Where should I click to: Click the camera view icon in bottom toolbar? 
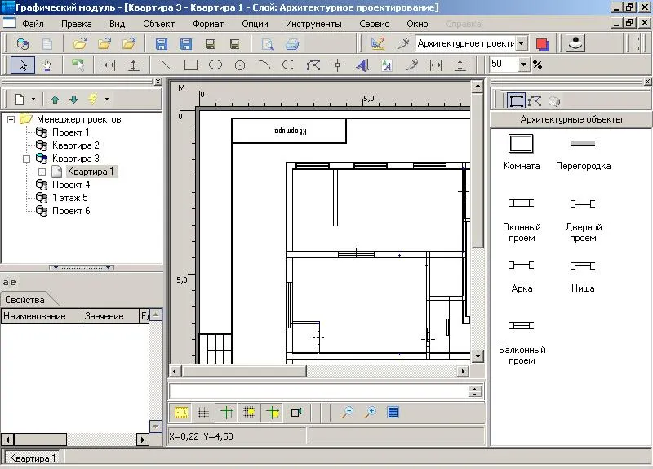coord(296,413)
